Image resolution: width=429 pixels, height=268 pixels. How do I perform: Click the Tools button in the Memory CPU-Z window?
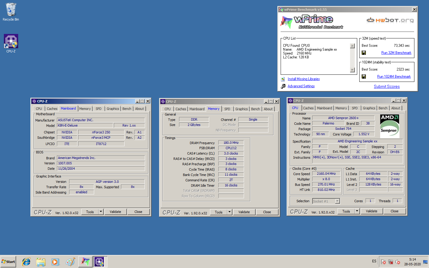219,212
